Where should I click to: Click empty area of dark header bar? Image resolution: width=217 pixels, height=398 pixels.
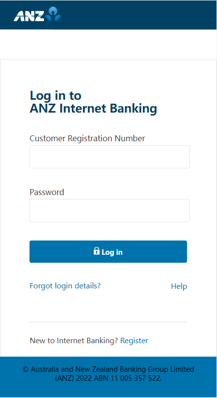pos(140,15)
